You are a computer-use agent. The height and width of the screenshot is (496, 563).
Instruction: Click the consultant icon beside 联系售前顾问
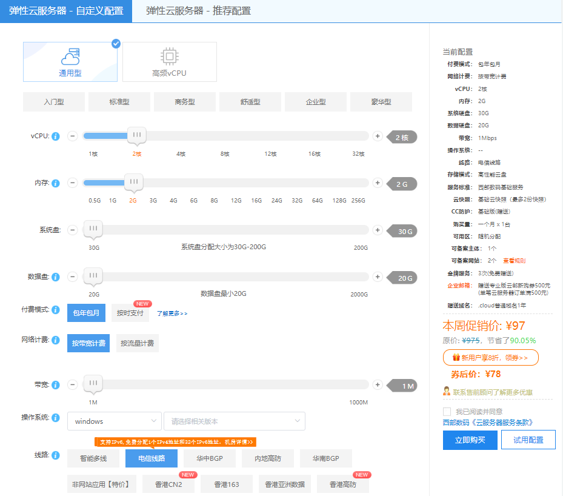pos(447,392)
